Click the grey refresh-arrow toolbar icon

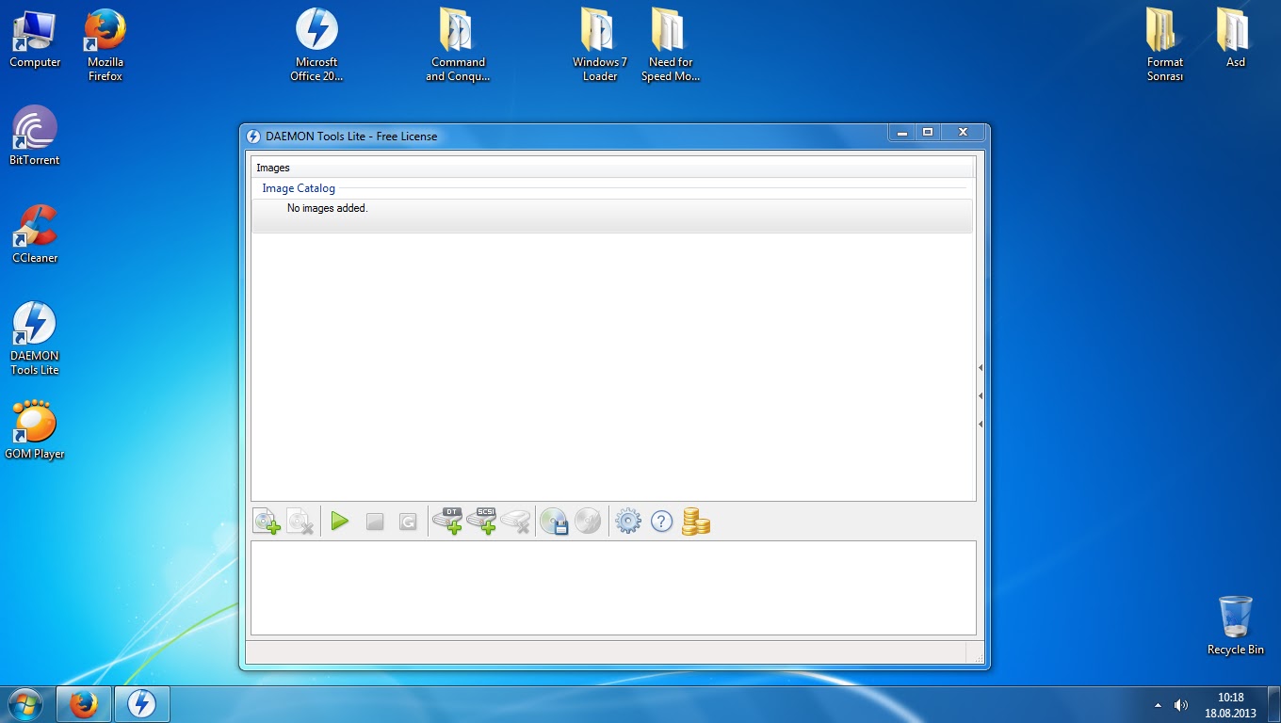click(x=408, y=522)
